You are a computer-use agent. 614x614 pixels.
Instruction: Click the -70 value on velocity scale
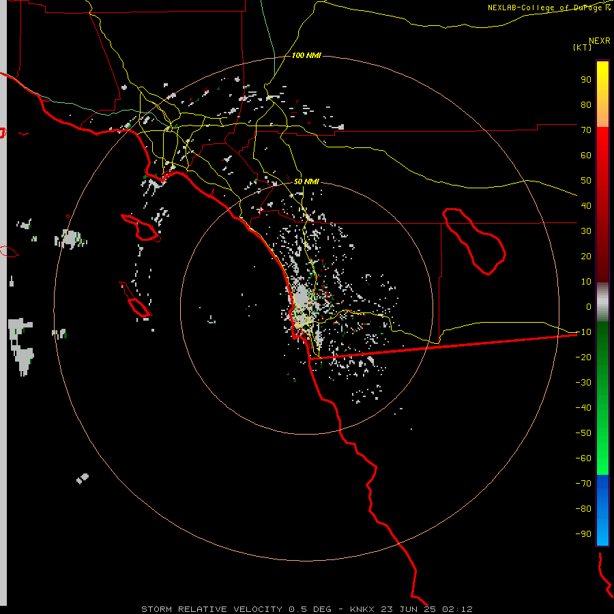[583, 484]
